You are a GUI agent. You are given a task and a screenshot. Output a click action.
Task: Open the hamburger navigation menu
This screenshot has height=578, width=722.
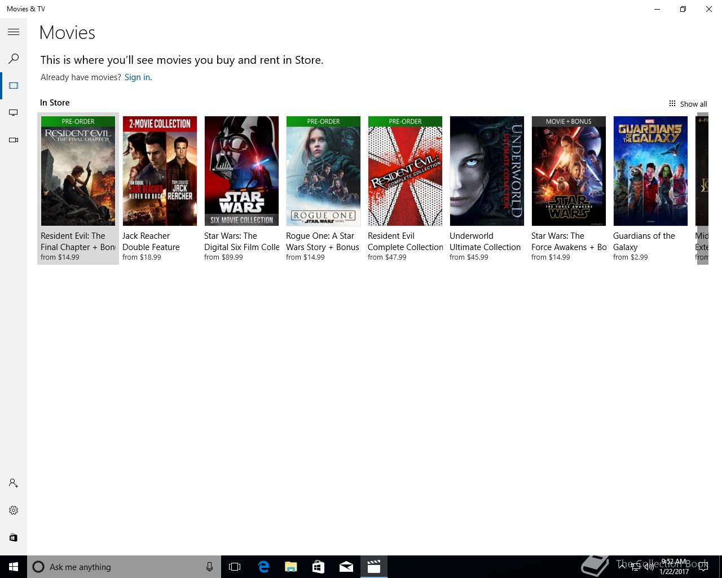coord(14,32)
